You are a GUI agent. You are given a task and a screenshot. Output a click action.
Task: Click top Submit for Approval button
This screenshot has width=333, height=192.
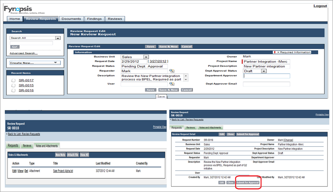[x=248, y=134]
